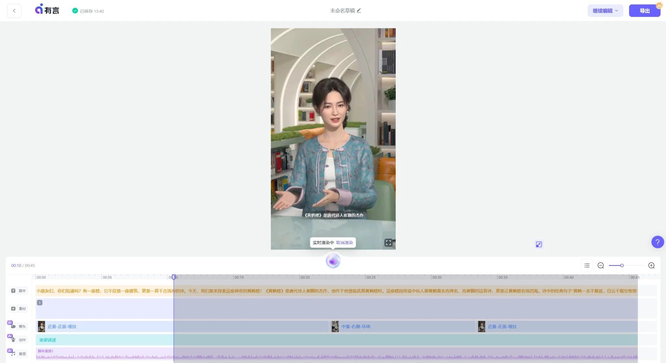
Task: Click the timeline zoom slider handle
Action: coord(622,265)
